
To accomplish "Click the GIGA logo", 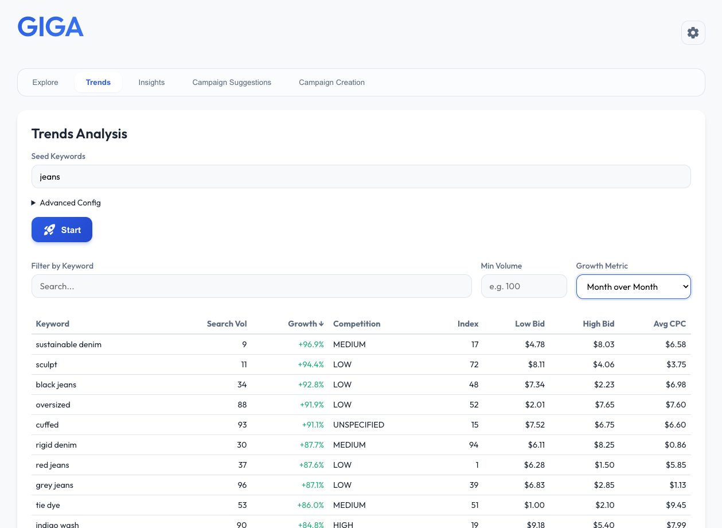I will (50, 26).
